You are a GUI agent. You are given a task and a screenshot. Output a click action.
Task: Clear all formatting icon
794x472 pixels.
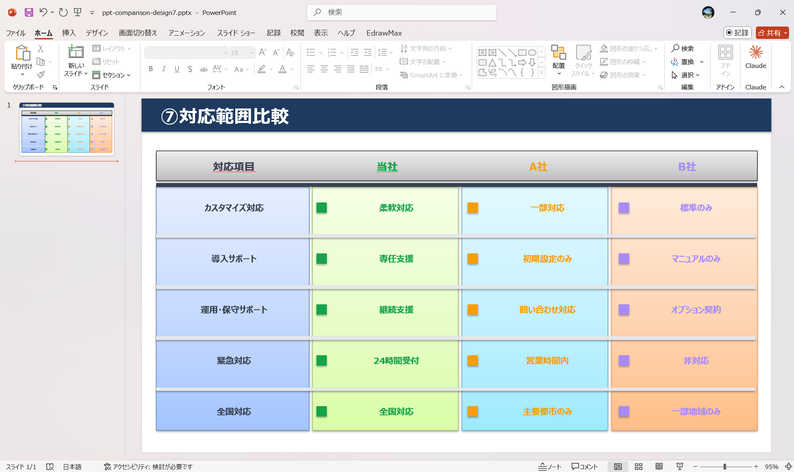[290, 52]
